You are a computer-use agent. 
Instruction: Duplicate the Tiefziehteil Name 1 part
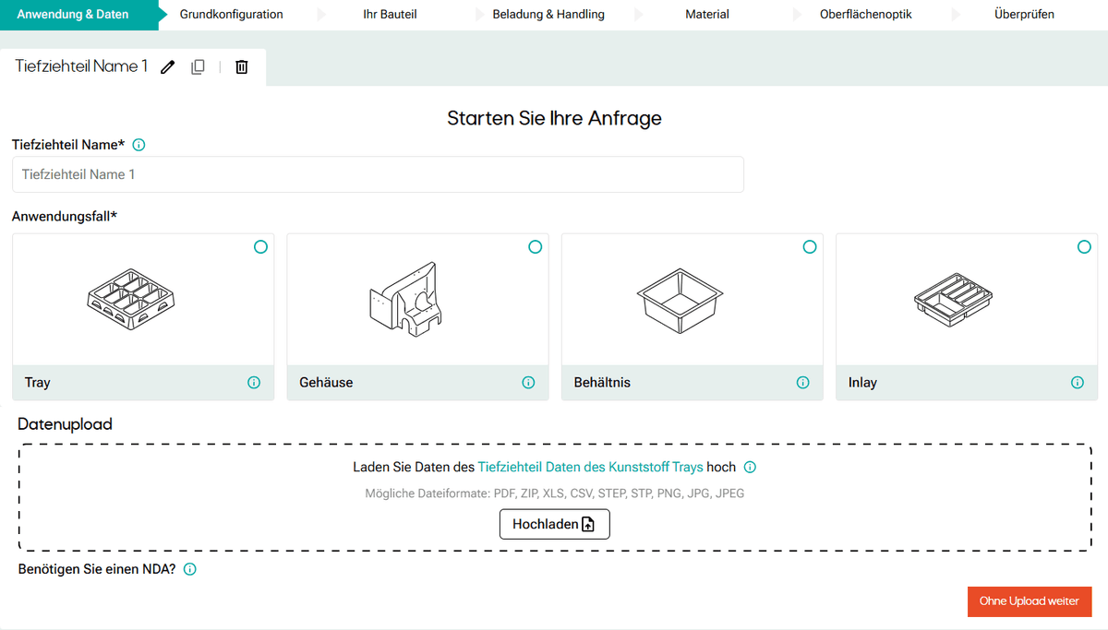(198, 67)
